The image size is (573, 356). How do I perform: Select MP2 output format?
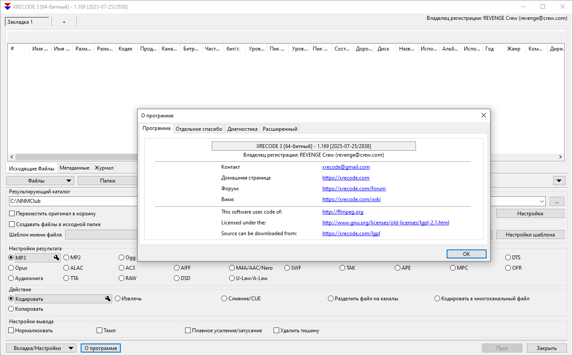pos(66,258)
